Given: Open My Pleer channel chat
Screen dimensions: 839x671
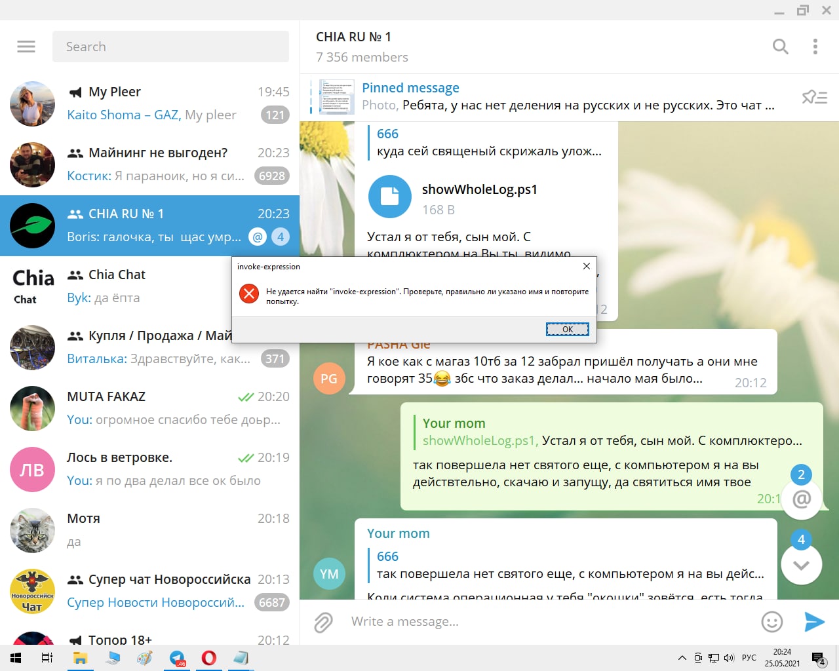Looking at the screenshot, I should (149, 104).
